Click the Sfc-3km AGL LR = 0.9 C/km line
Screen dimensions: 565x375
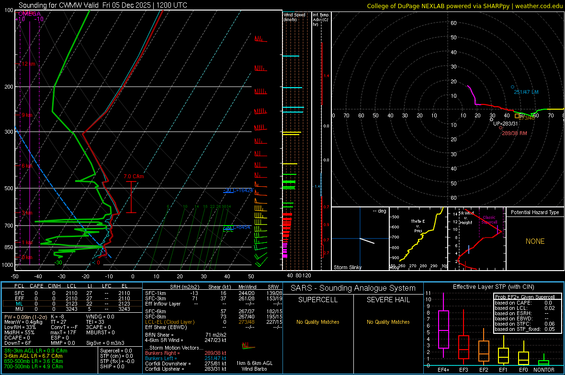pyautogui.click(x=36, y=351)
